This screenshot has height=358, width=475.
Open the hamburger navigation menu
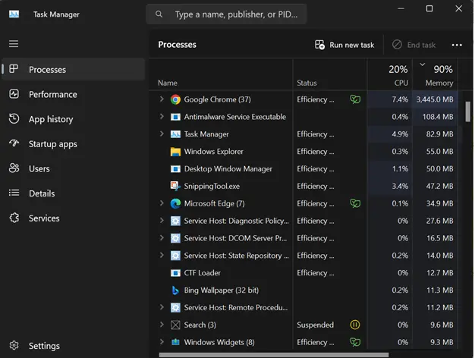point(14,44)
